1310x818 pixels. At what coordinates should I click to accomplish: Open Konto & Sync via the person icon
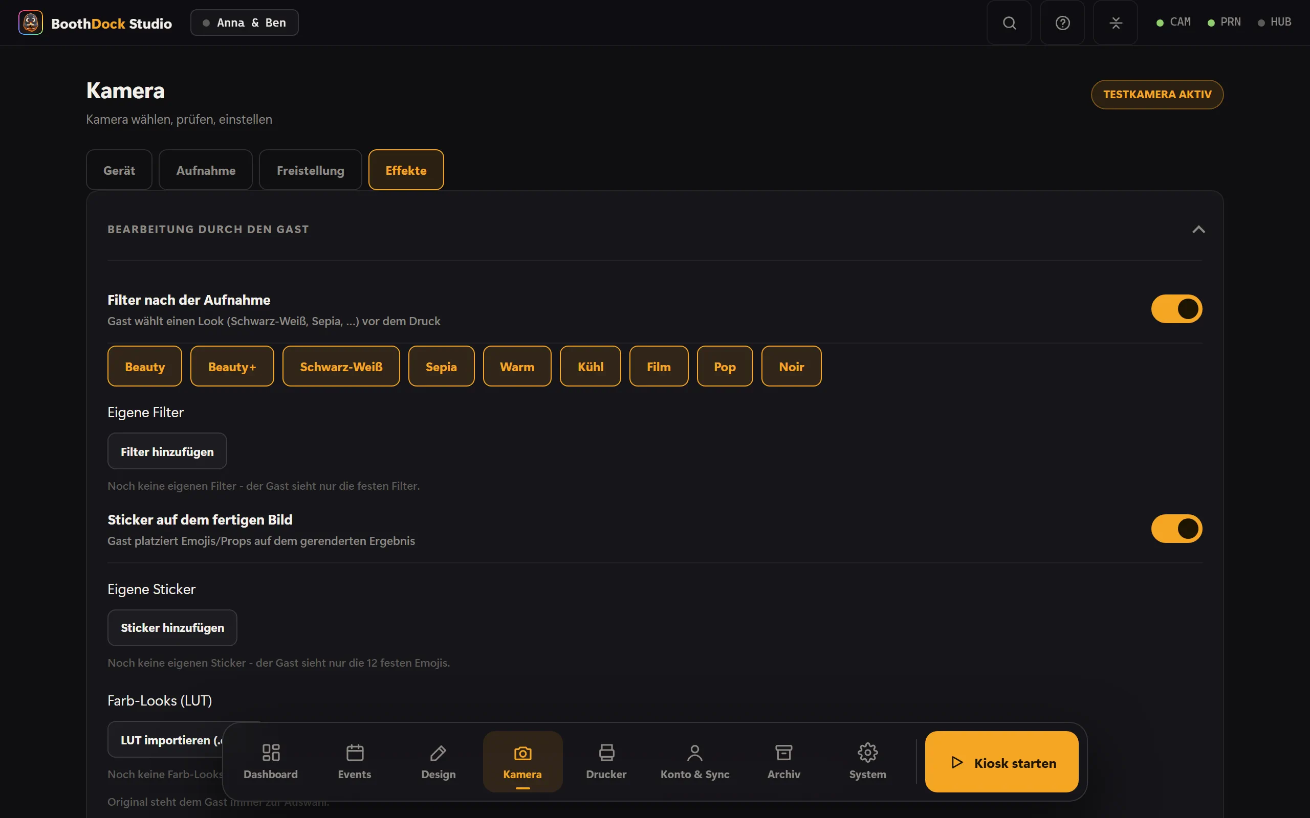[x=695, y=752]
